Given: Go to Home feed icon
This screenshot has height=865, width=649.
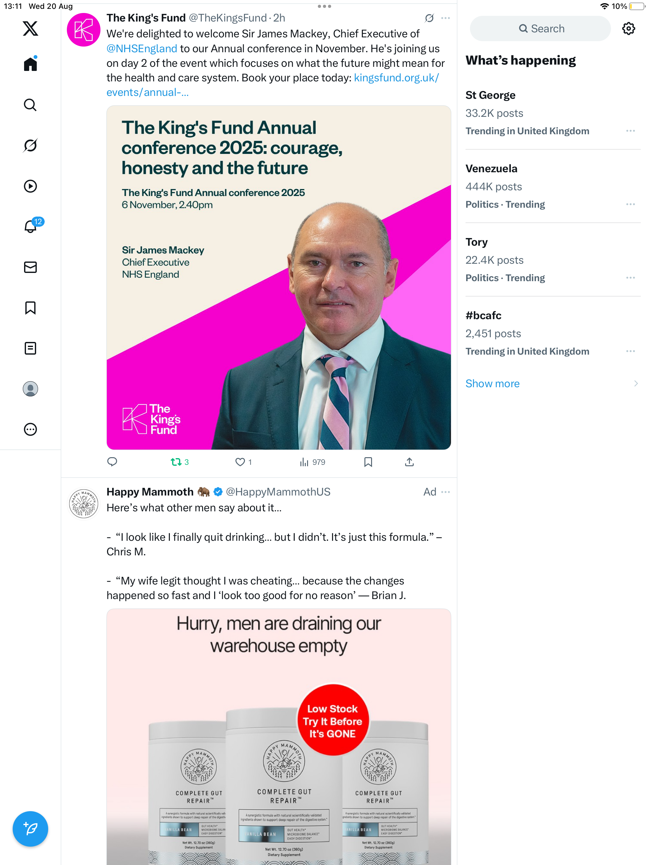Looking at the screenshot, I should tap(30, 64).
